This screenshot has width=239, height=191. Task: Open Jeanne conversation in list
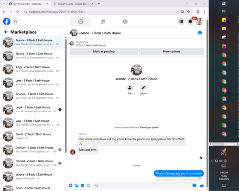(x=32, y=42)
